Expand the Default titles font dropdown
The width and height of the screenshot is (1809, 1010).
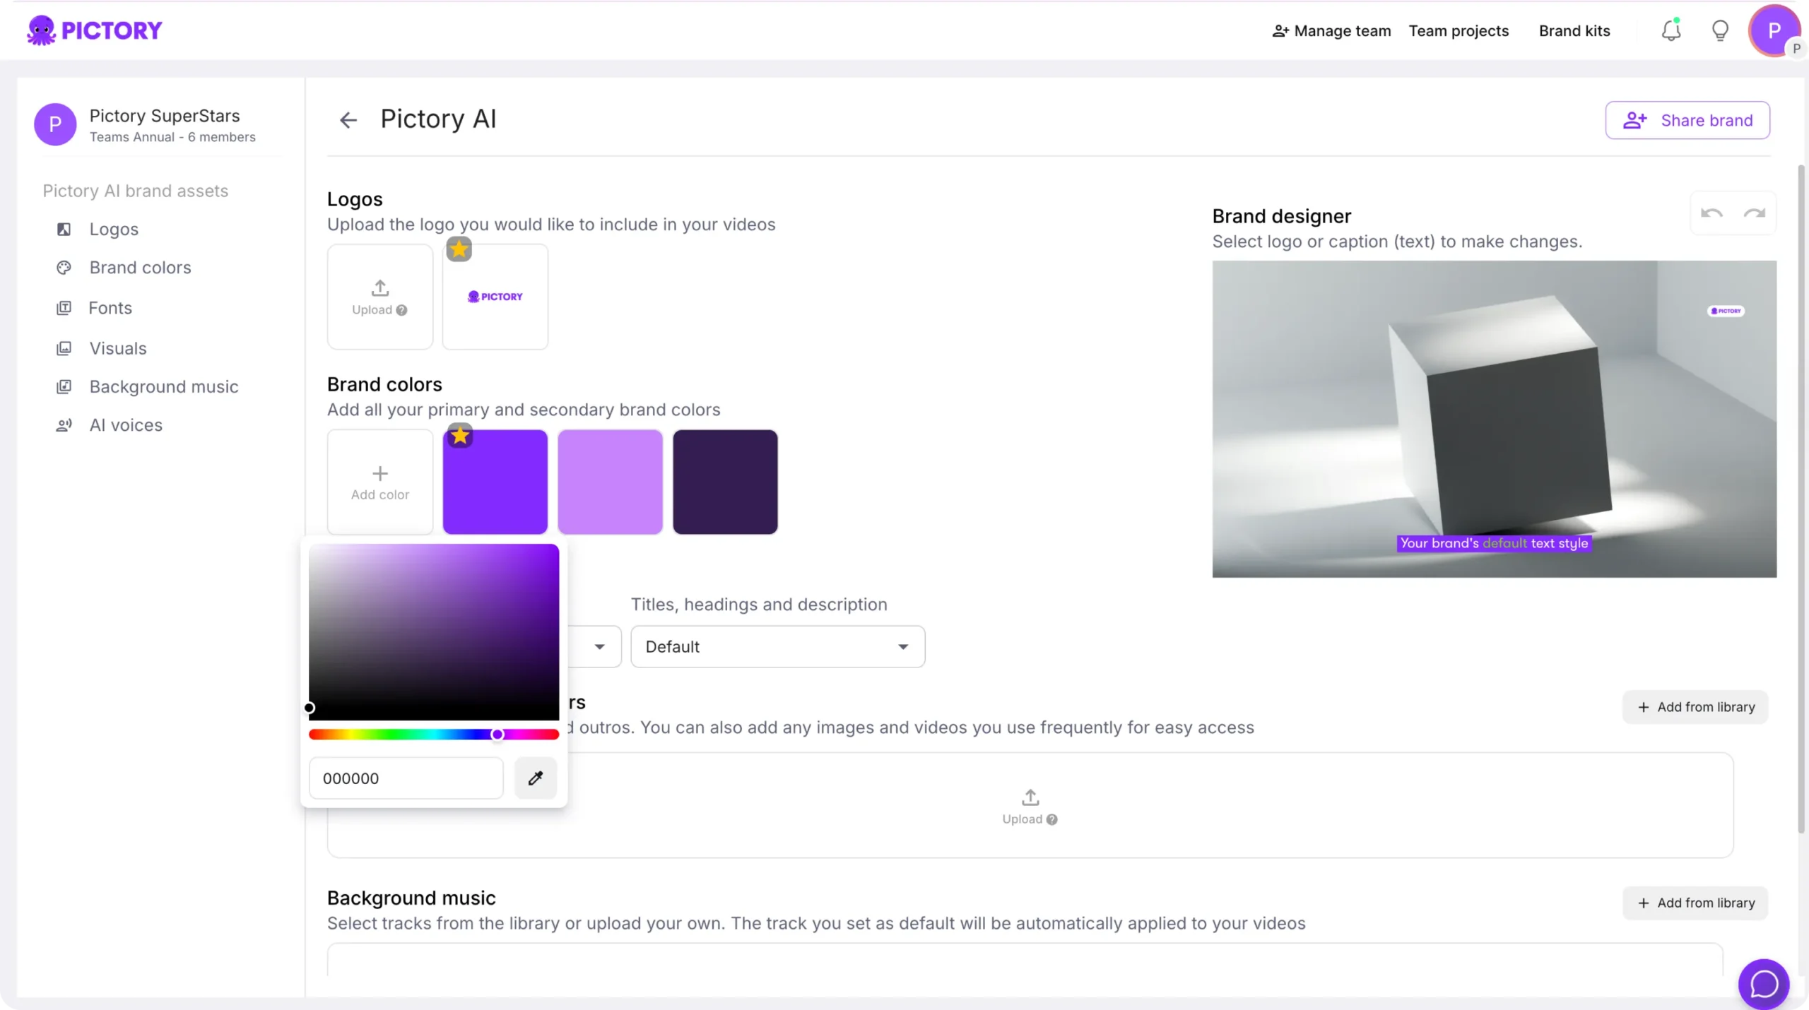[777, 646]
